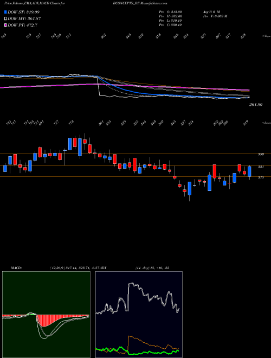271x358 pixels.
Task: Click the blue DOW ST legend swatch
Action: click(5, 12)
